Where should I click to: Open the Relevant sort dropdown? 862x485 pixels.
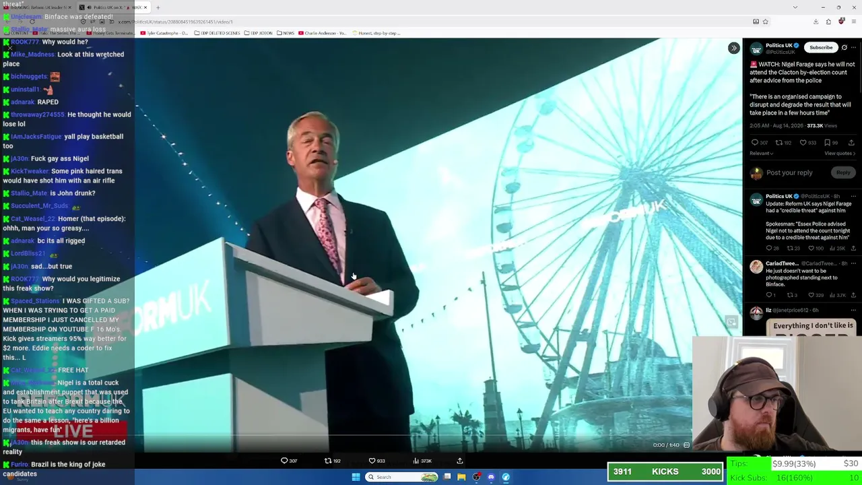(761, 154)
